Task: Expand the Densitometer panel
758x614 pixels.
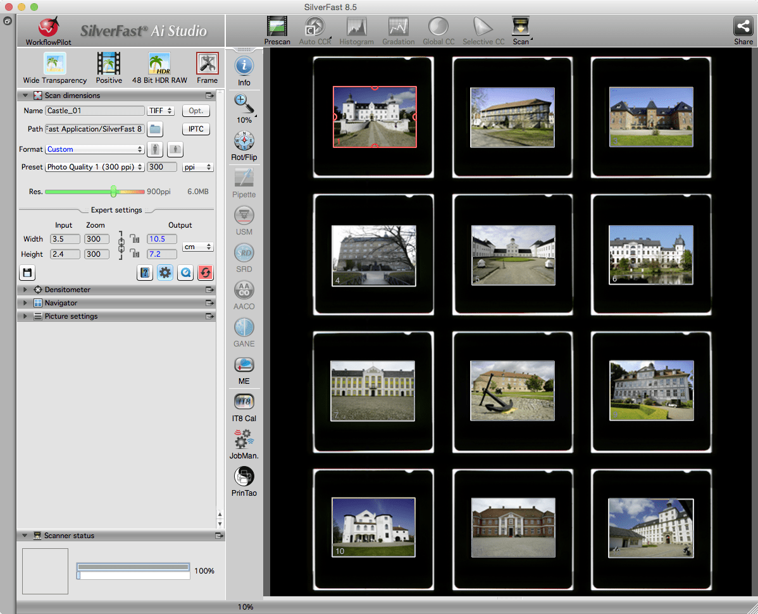Action: [25, 290]
